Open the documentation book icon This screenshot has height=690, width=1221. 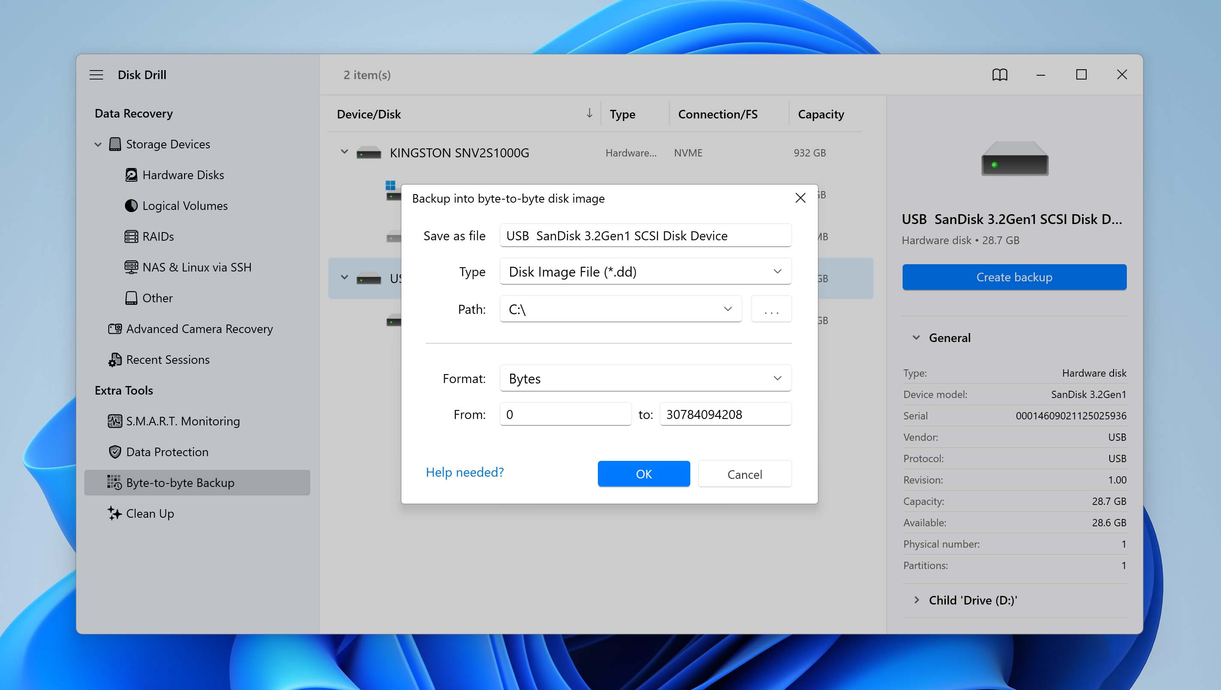pos(999,75)
